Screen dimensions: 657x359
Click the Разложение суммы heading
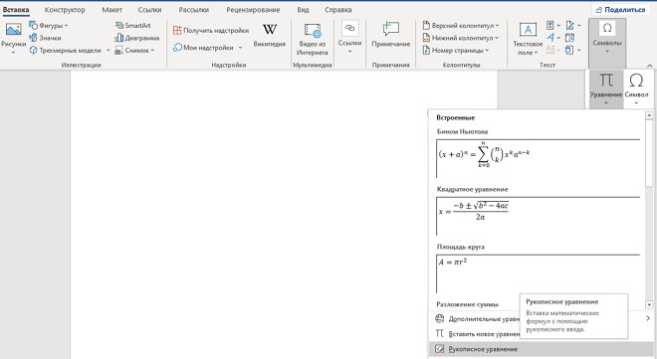click(x=467, y=304)
